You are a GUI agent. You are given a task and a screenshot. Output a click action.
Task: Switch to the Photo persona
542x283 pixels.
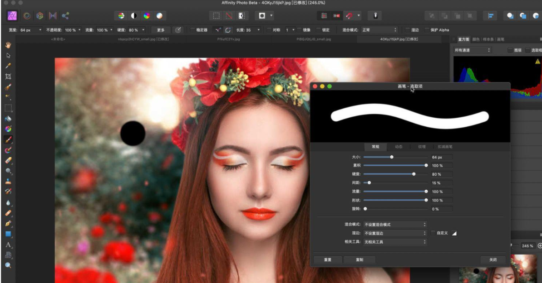(12, 15)
